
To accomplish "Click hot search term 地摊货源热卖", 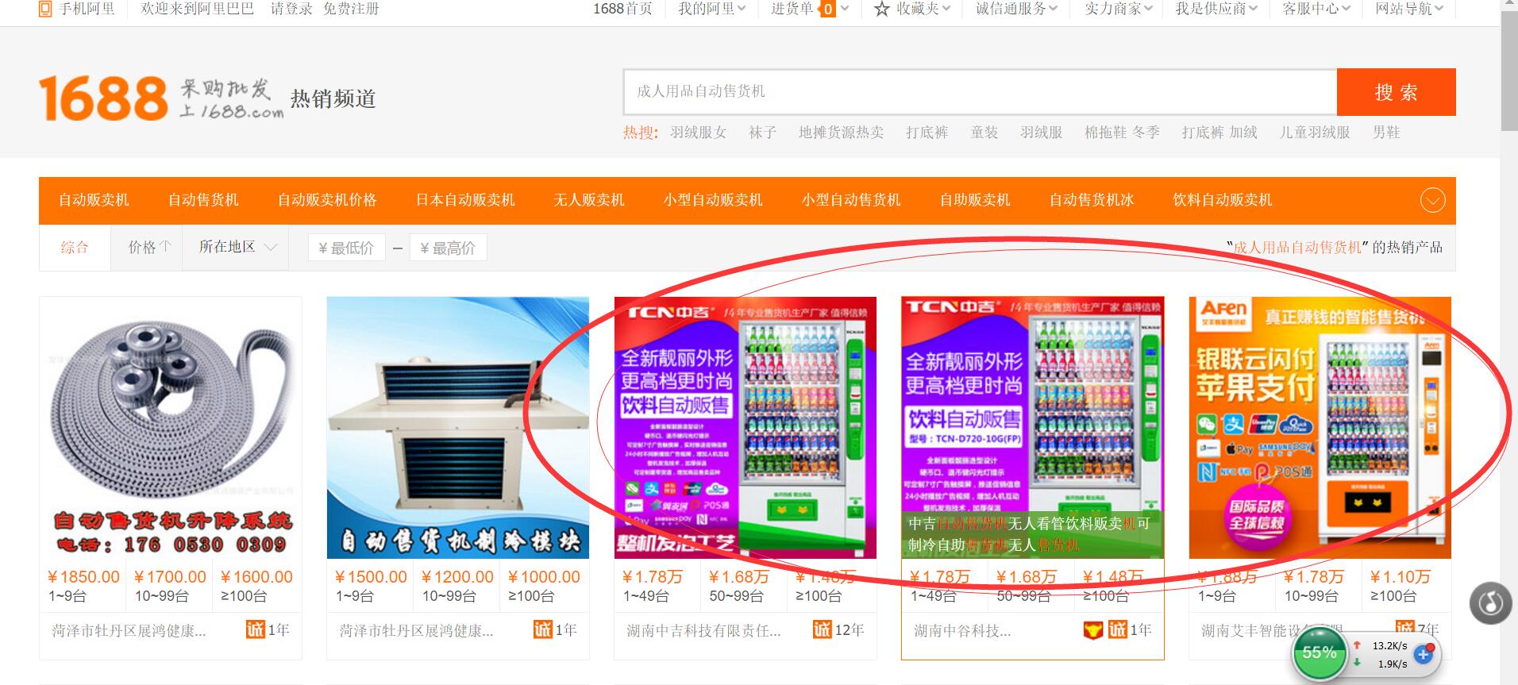I will [x=842, y=133].
